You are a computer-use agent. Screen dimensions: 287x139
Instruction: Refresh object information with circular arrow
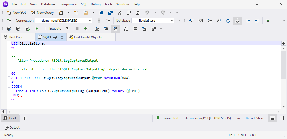(228, 21)
